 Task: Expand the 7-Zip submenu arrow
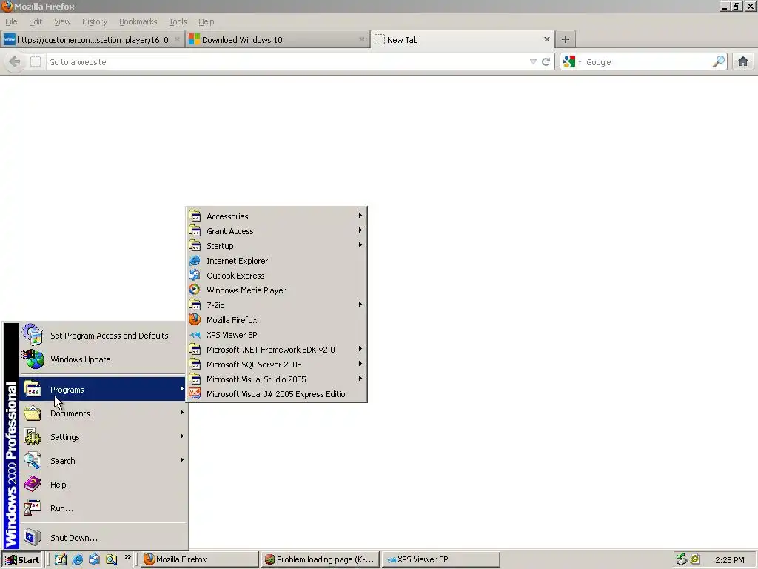click(x=360, y=305)
